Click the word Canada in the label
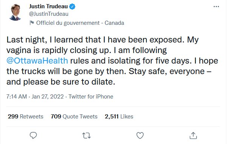 tap(114, 23)
